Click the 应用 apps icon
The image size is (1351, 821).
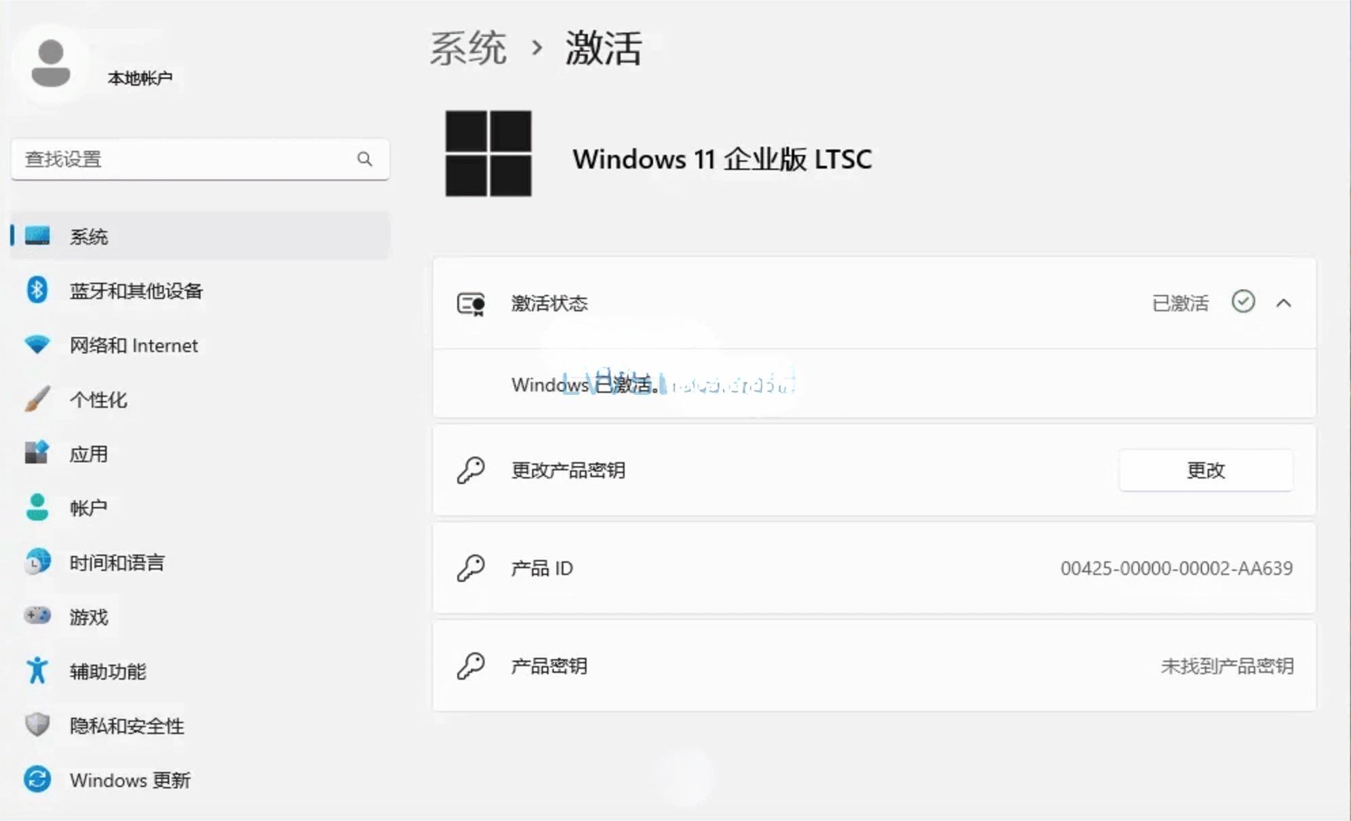pyautogui.click(x=37, y=453)
